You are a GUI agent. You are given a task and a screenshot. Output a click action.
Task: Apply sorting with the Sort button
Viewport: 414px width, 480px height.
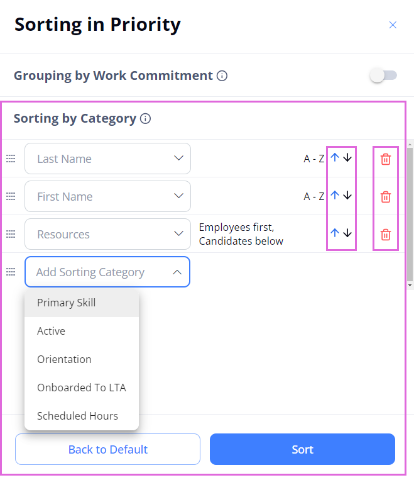[302, 449]
